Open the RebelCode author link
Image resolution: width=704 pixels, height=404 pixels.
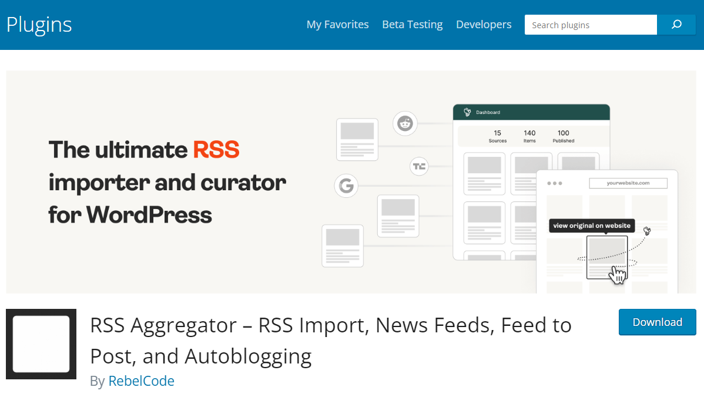[141, 381]
